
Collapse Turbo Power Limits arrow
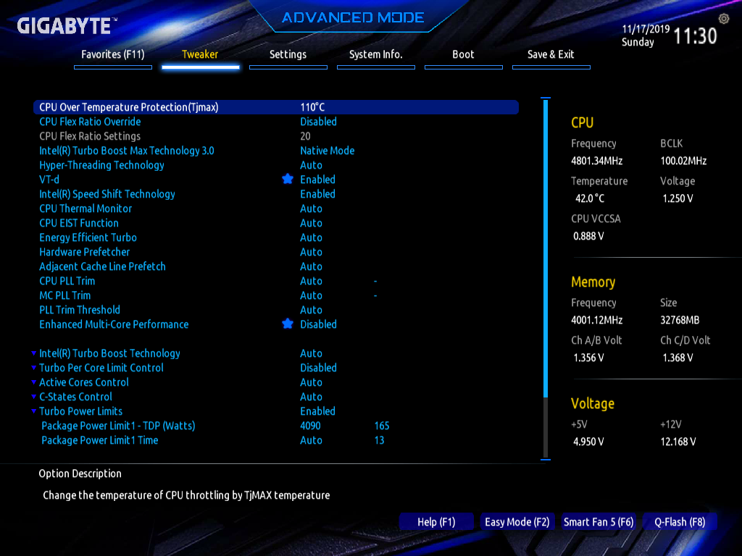tap(33, 411)
